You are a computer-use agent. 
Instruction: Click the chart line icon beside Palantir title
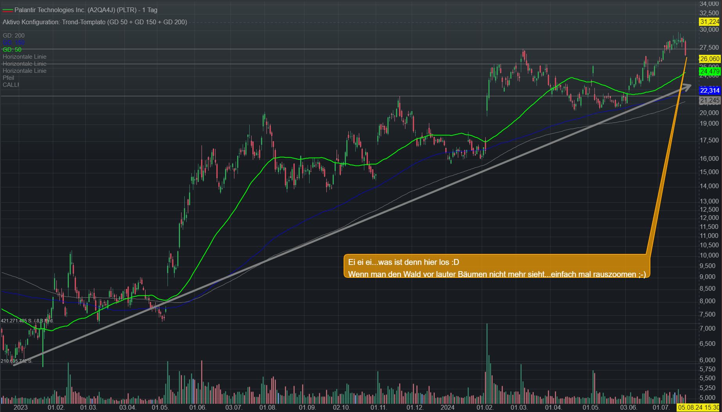8,10
